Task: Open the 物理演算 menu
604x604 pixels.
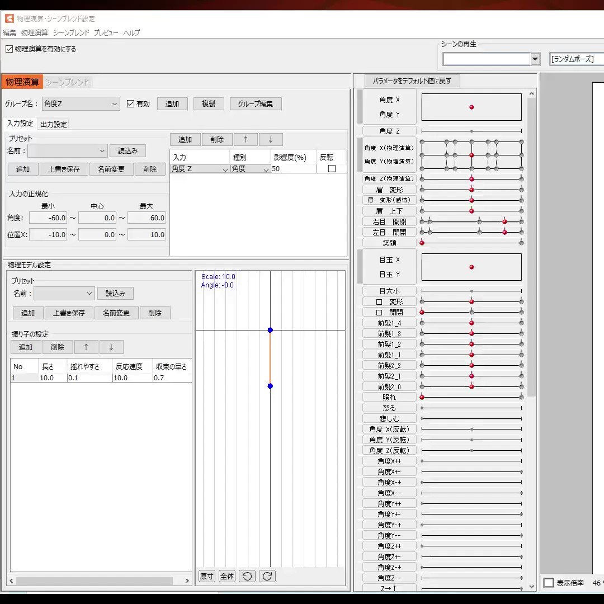Action: coord(35,33)
